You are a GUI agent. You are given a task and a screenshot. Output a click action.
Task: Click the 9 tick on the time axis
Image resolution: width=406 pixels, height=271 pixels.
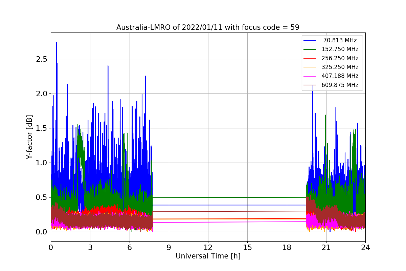point(169,248)
